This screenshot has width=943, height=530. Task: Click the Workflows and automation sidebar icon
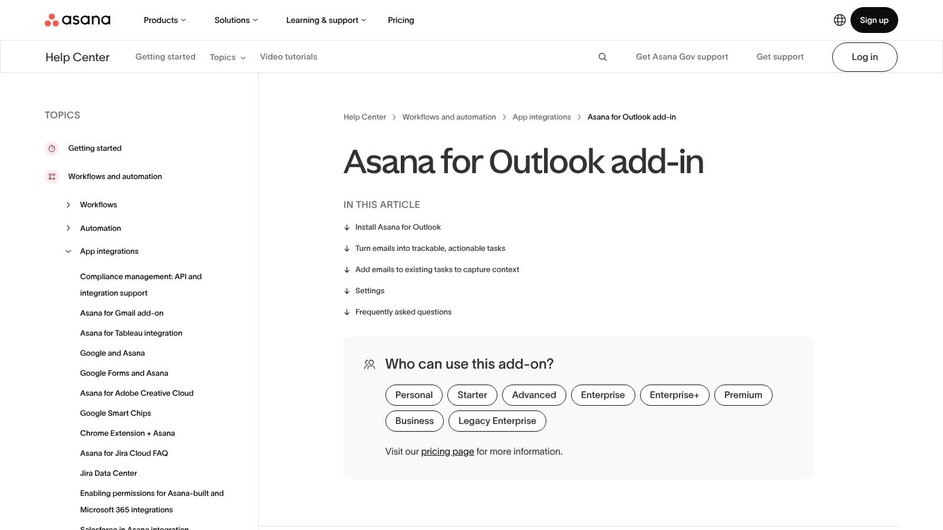point(52,177)
